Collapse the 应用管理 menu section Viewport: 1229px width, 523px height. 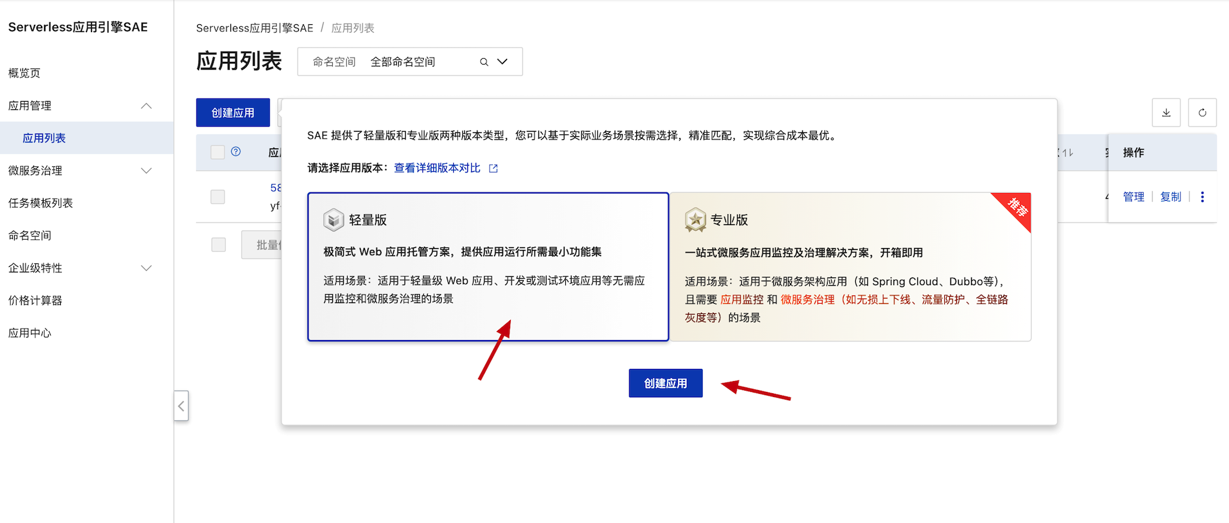[x=146, y=106]
